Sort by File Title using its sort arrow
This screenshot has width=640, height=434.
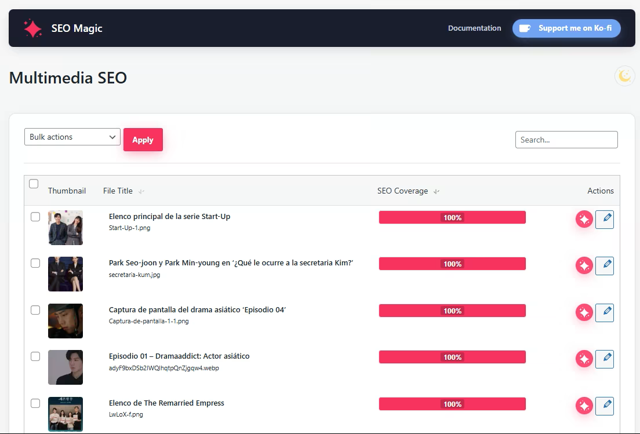[141, 191]
